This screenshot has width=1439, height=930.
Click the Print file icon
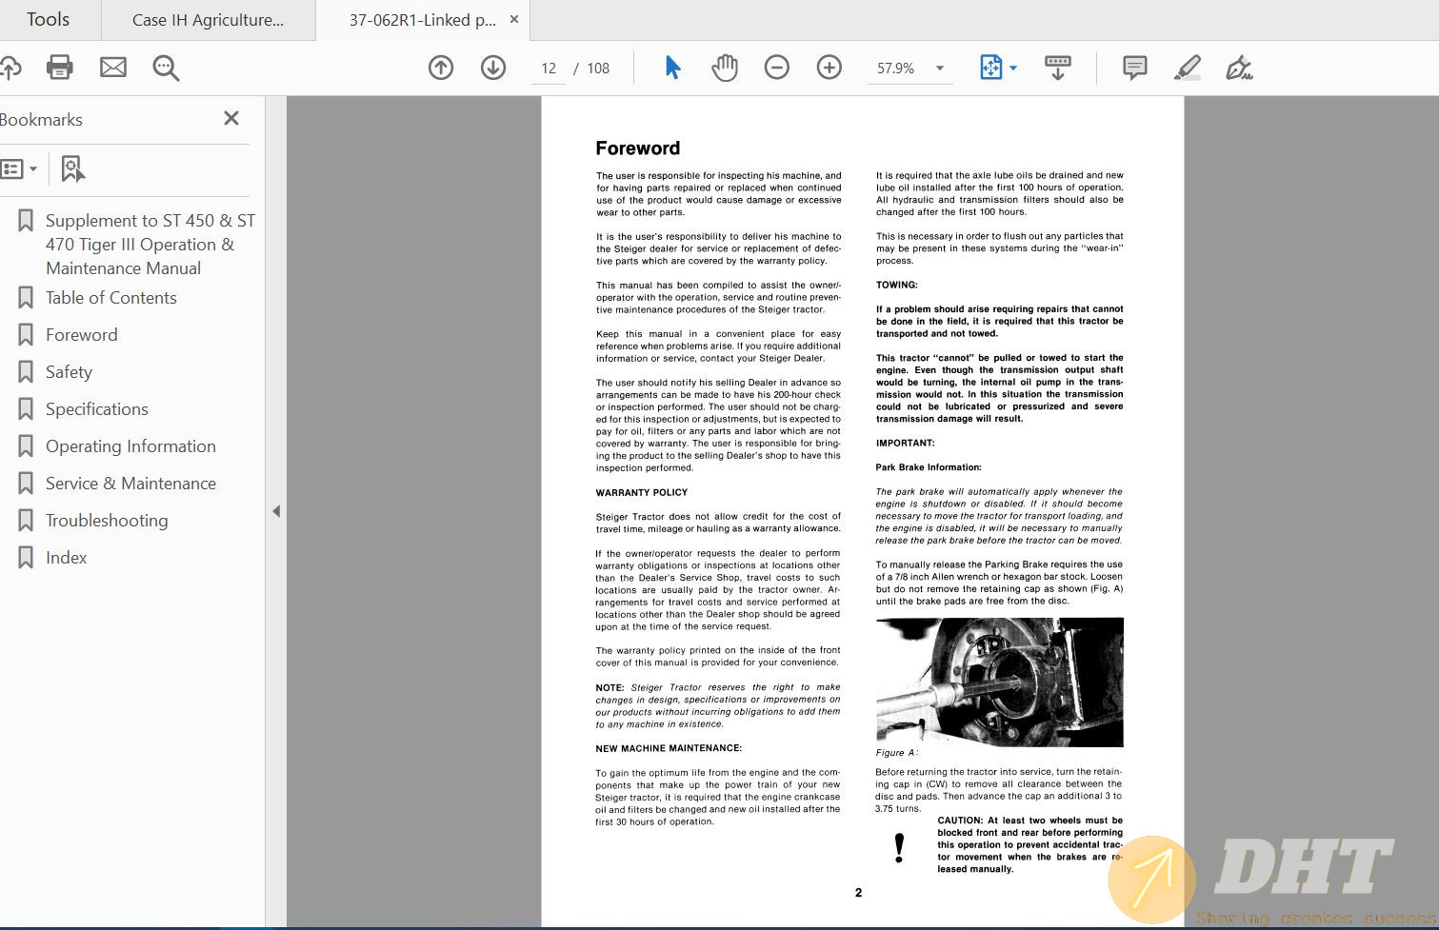click(60, 68)
